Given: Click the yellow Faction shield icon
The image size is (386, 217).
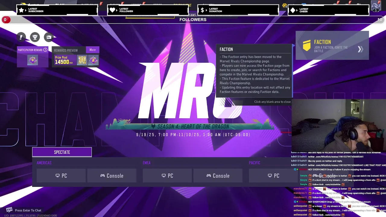Looking at the screenshot, I should (x=307, y=46).
